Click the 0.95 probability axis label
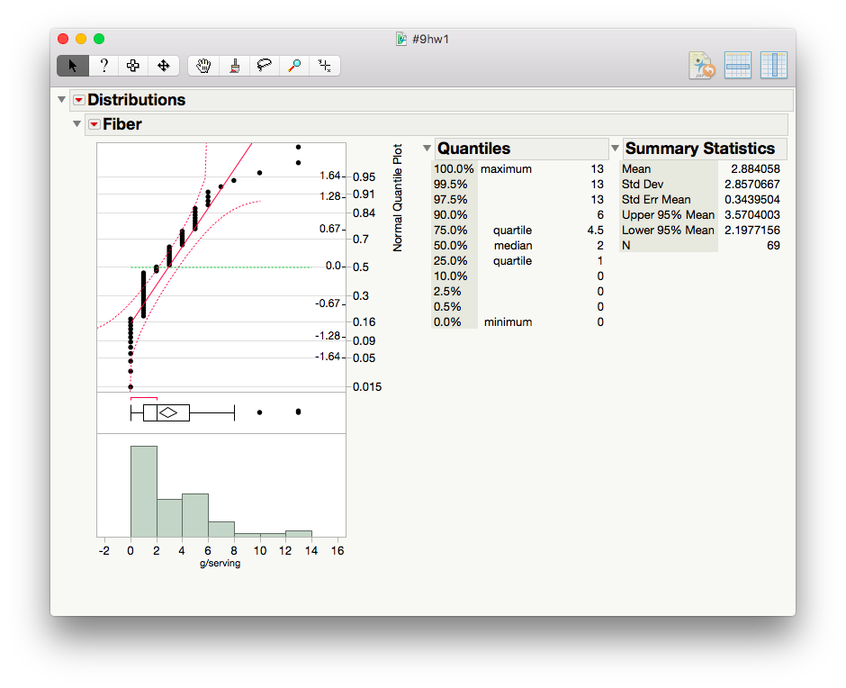The height and width of the screenshot is (688, 846). pos(364,177)
